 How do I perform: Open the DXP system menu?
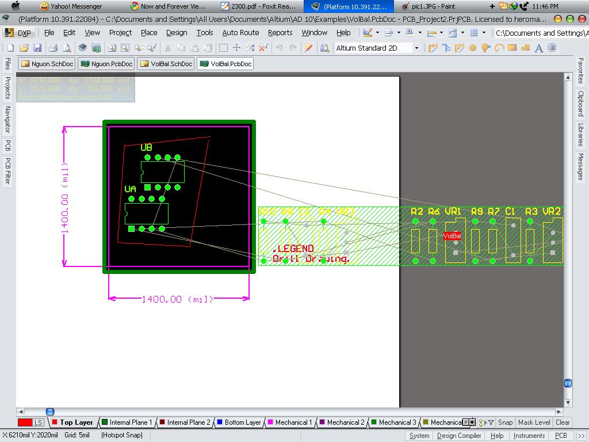coord(18,33)
